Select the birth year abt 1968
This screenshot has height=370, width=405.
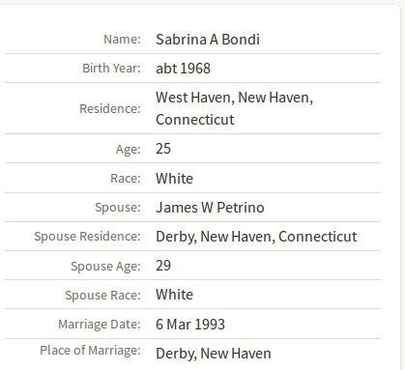(183, 69)
